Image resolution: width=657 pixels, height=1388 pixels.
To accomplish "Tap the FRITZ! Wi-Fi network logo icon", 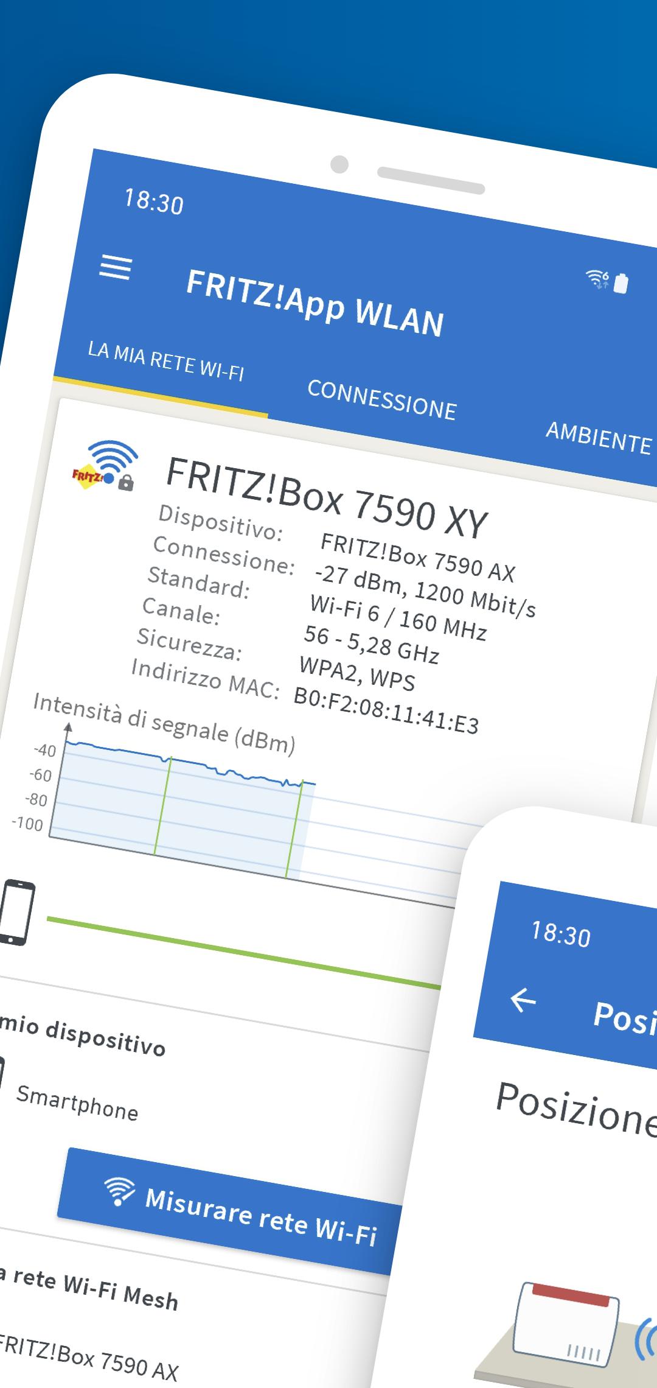I will (x=105, y=466).
